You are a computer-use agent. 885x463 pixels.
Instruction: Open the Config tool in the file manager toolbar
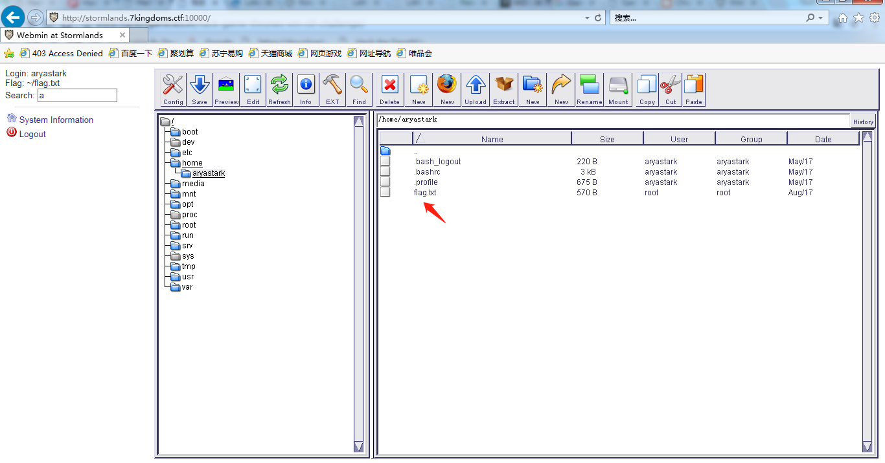(x=173, y=89)
